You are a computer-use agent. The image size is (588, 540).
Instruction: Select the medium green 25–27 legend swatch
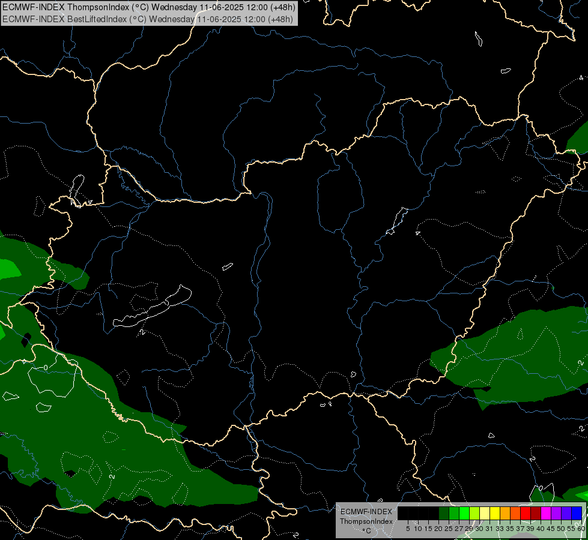pos(454,513)
